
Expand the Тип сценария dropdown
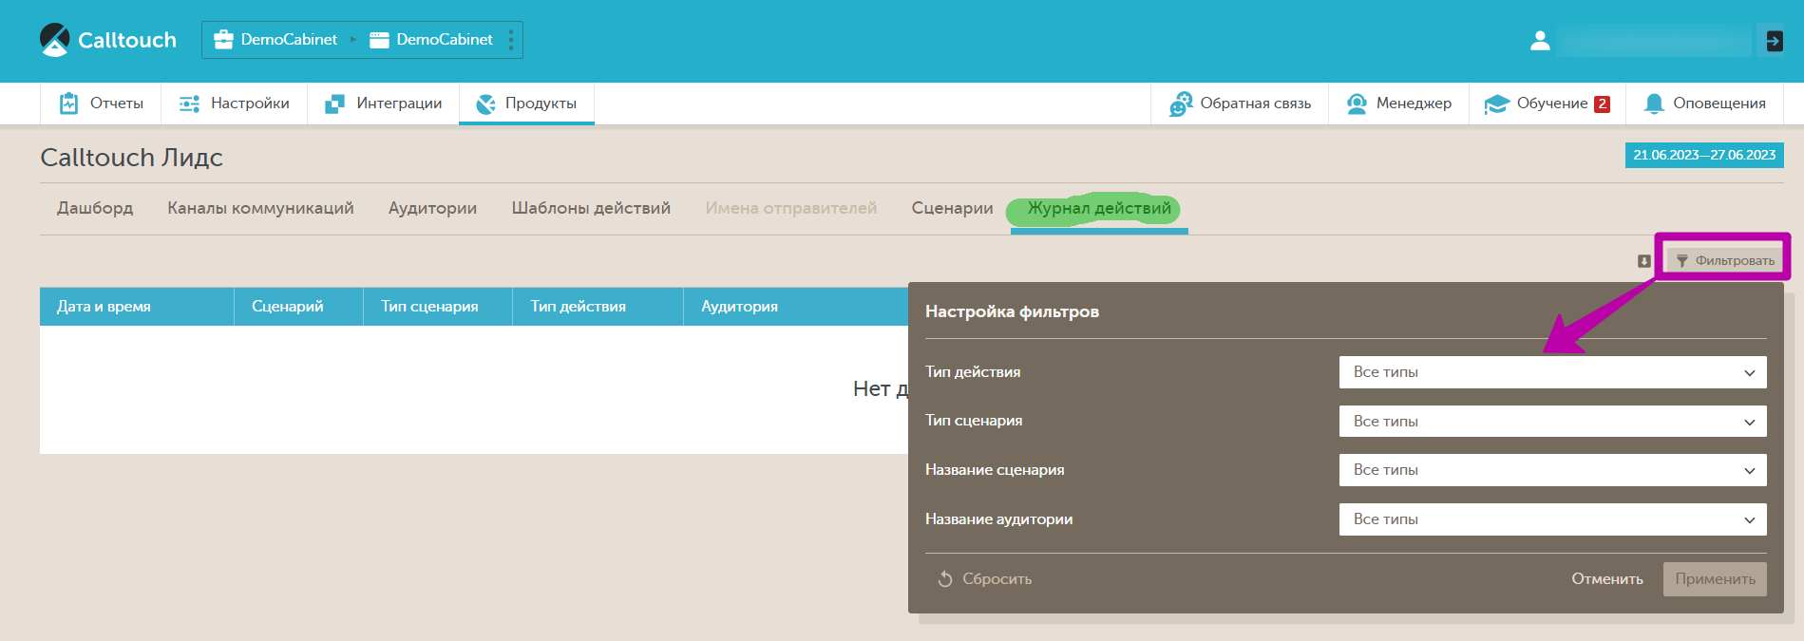pyautogui.click(x=1552, y=422)
